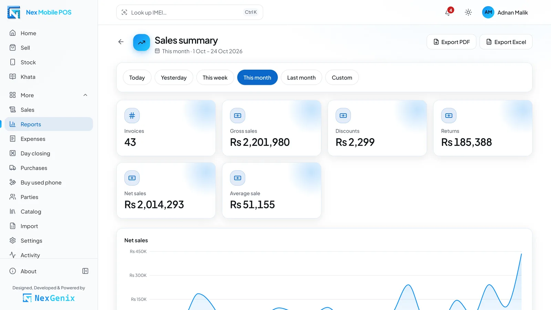Select the Yesterday period filter
Image resolution: width=551 pixels, height=310 pixels.
(x=174, y=77)
